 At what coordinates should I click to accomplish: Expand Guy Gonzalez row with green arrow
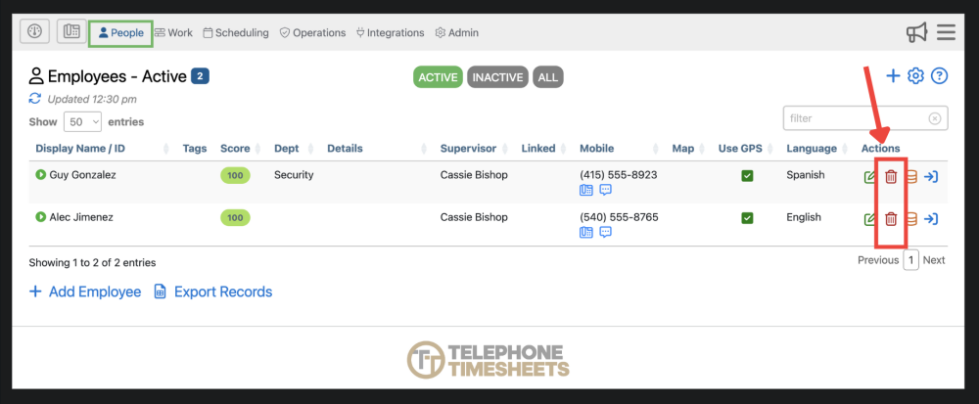(41, 175)
